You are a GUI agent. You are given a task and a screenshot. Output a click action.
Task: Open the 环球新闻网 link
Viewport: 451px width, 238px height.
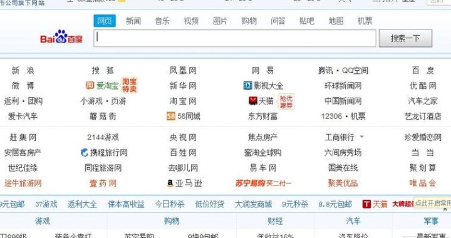343,86
